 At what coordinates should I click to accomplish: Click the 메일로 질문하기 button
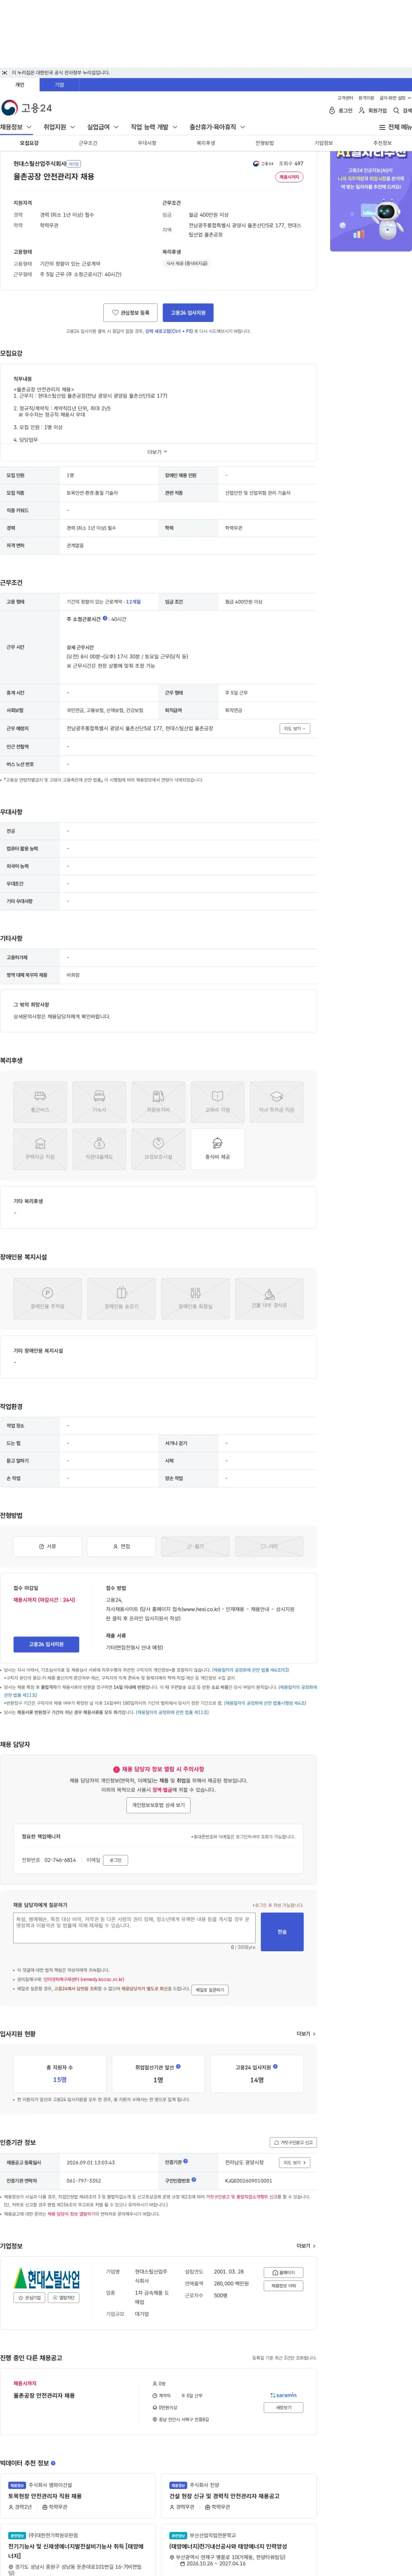pyautogui.click(x=209, y=1990)
